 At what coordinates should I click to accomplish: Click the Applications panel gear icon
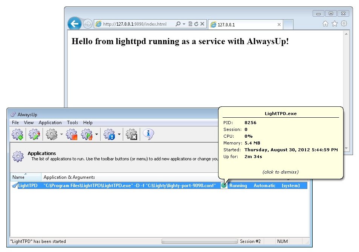tap(18, 157)
